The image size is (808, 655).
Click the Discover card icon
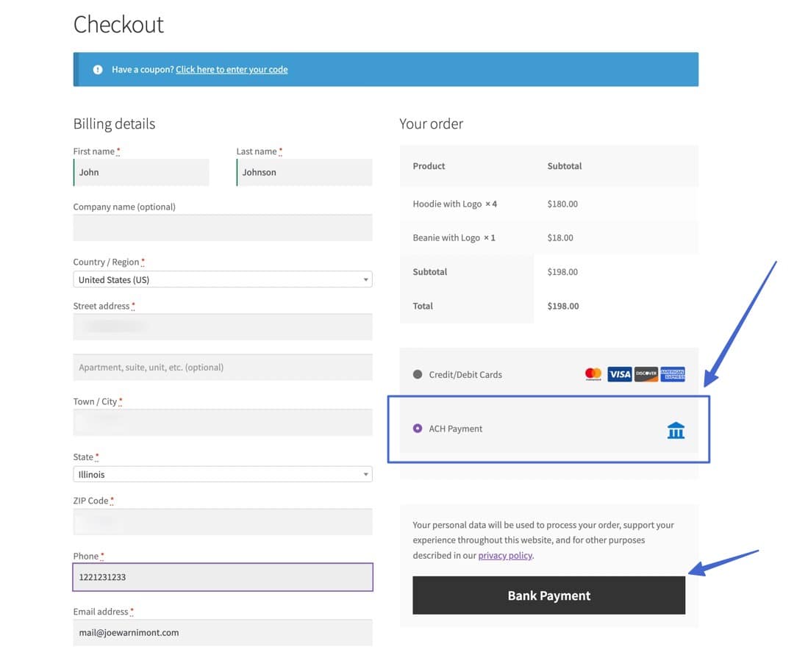click(646, 374)
